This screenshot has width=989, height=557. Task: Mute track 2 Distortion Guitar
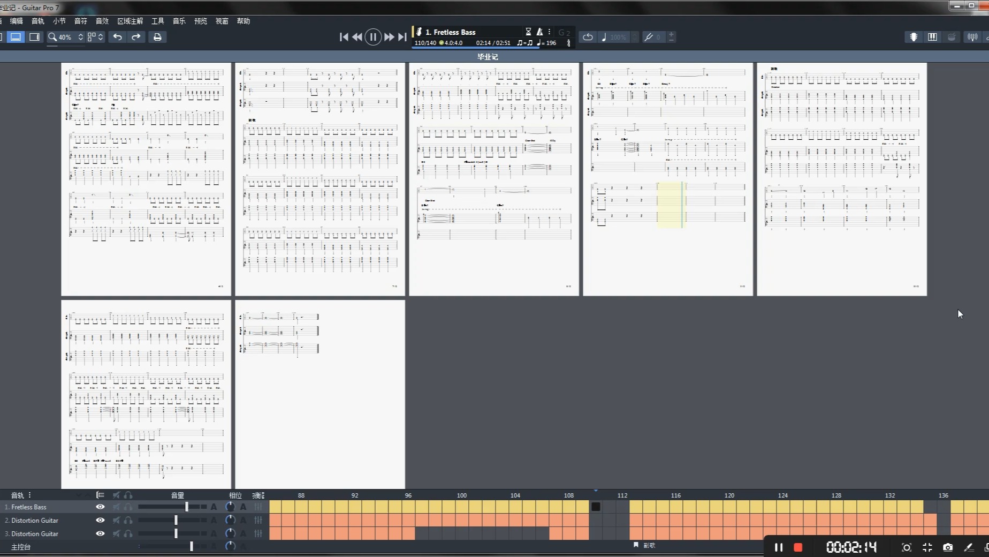point(116,520)
